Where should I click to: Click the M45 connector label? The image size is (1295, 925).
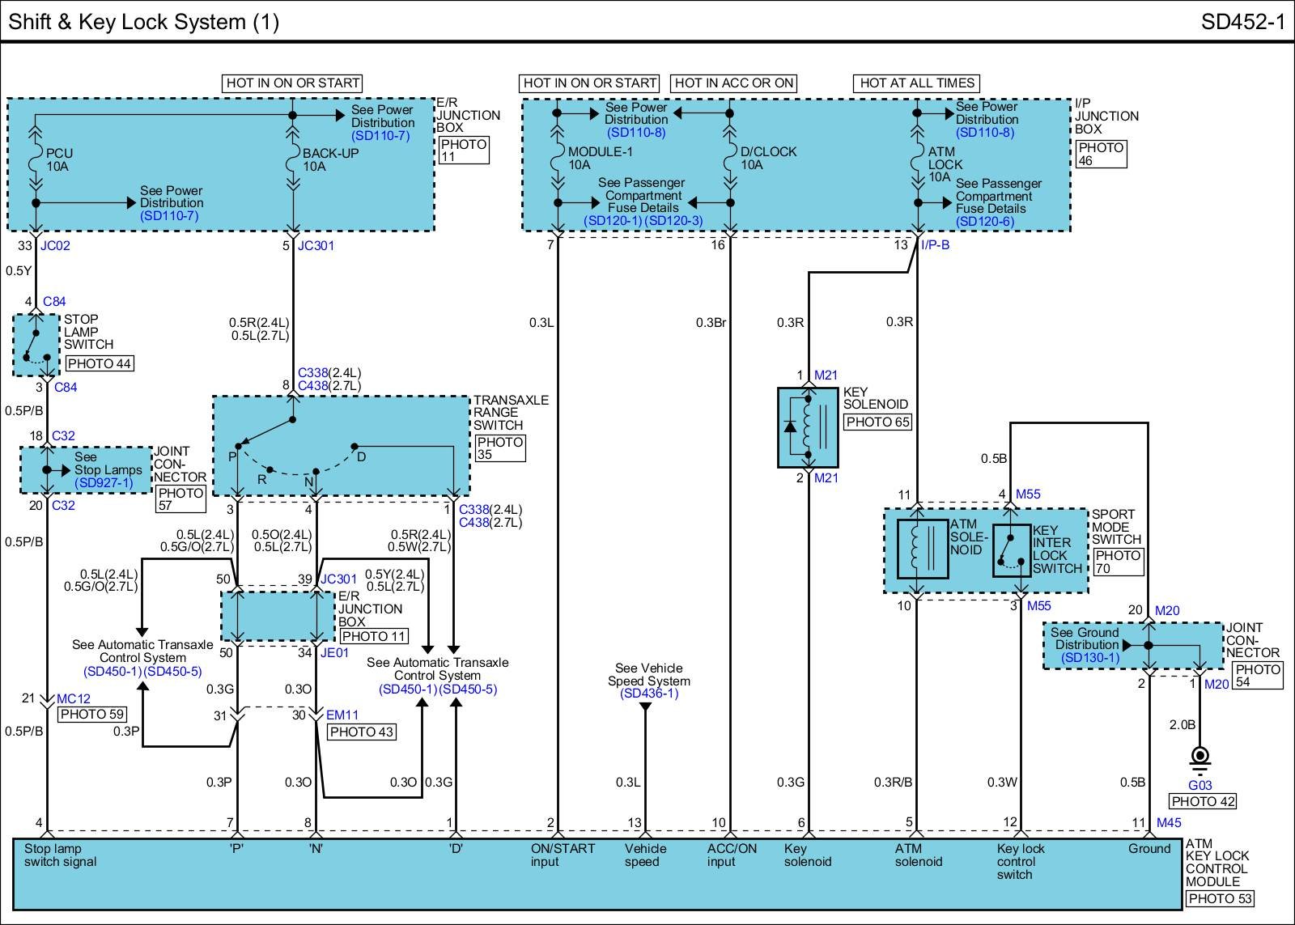1168,823
